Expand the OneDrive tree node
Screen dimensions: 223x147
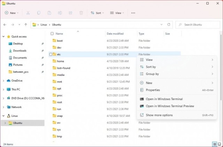3,81
